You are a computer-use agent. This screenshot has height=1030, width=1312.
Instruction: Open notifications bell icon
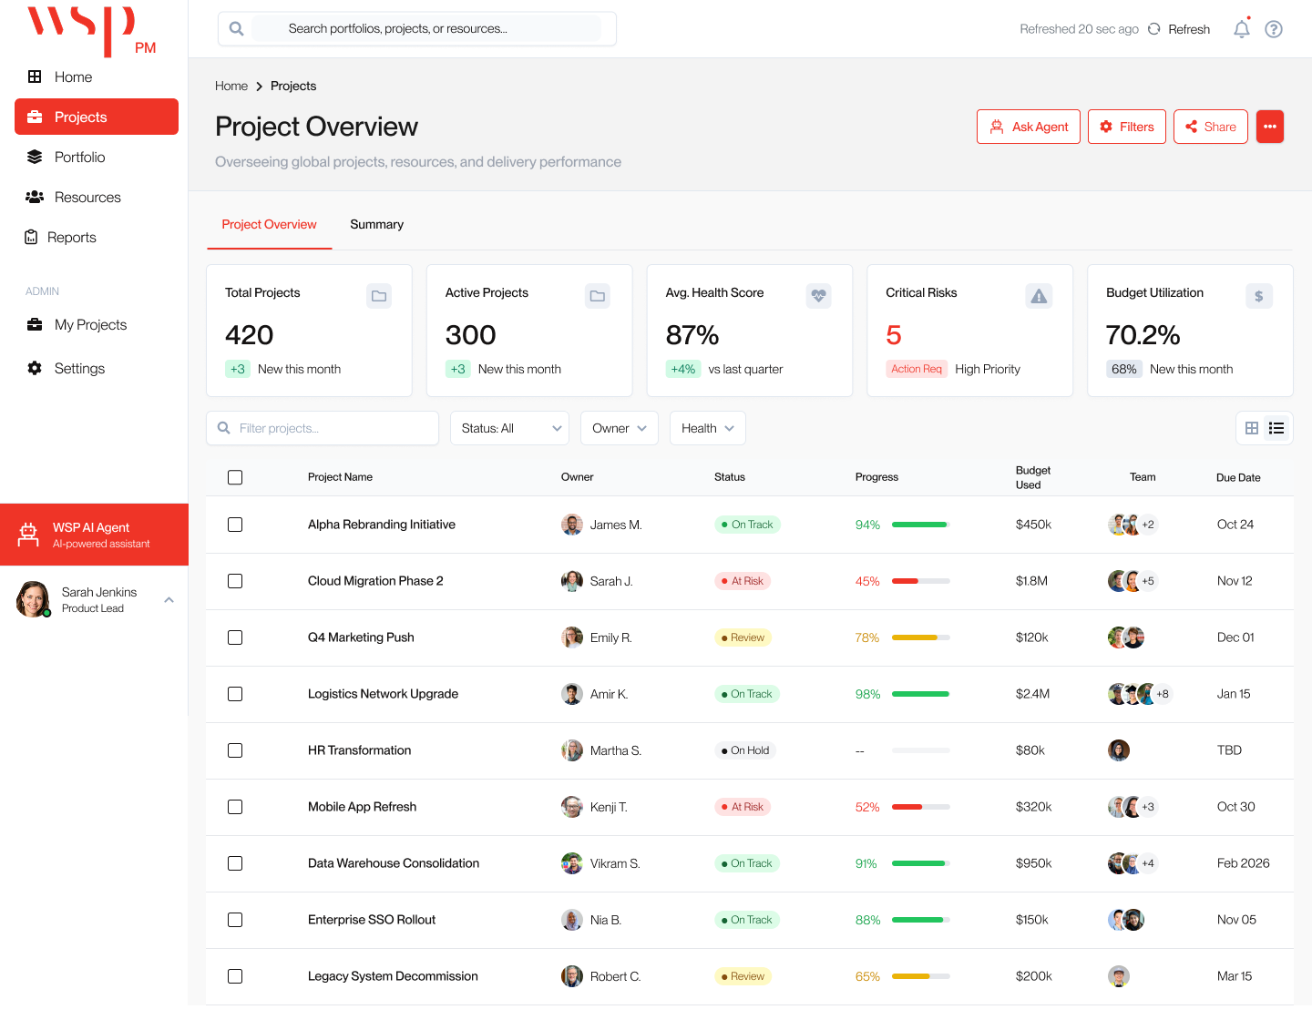click(1241, 29)
